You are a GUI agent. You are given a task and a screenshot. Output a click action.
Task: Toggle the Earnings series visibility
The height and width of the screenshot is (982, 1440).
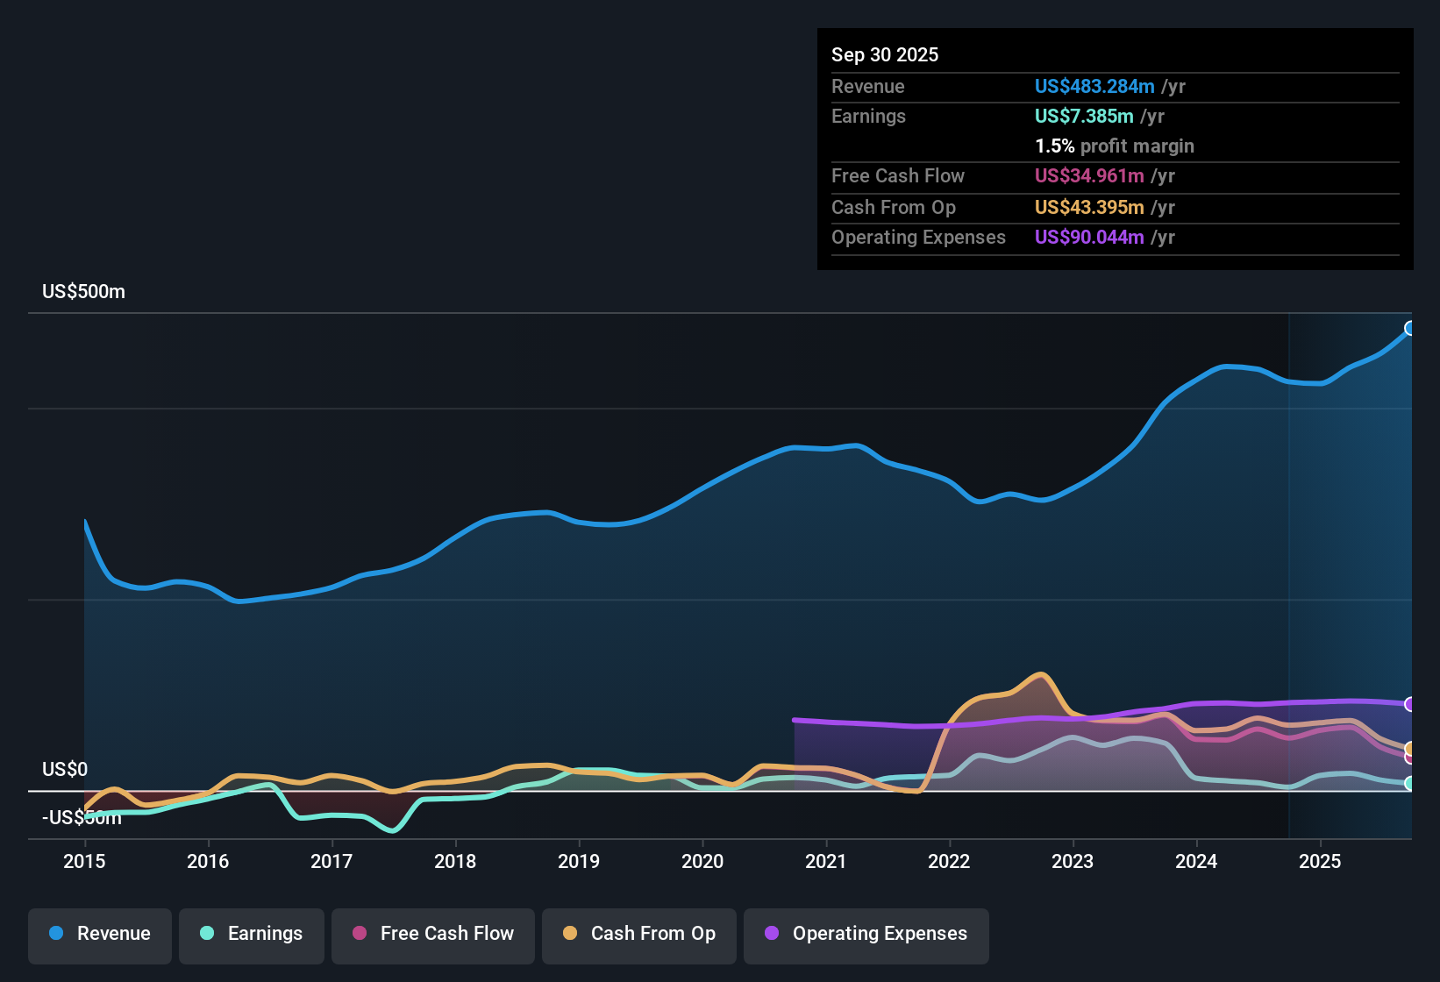point(252,934)
